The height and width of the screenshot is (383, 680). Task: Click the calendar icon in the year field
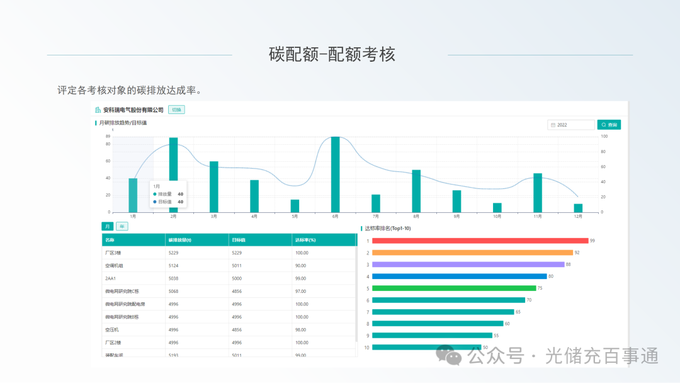coord(553,125)
